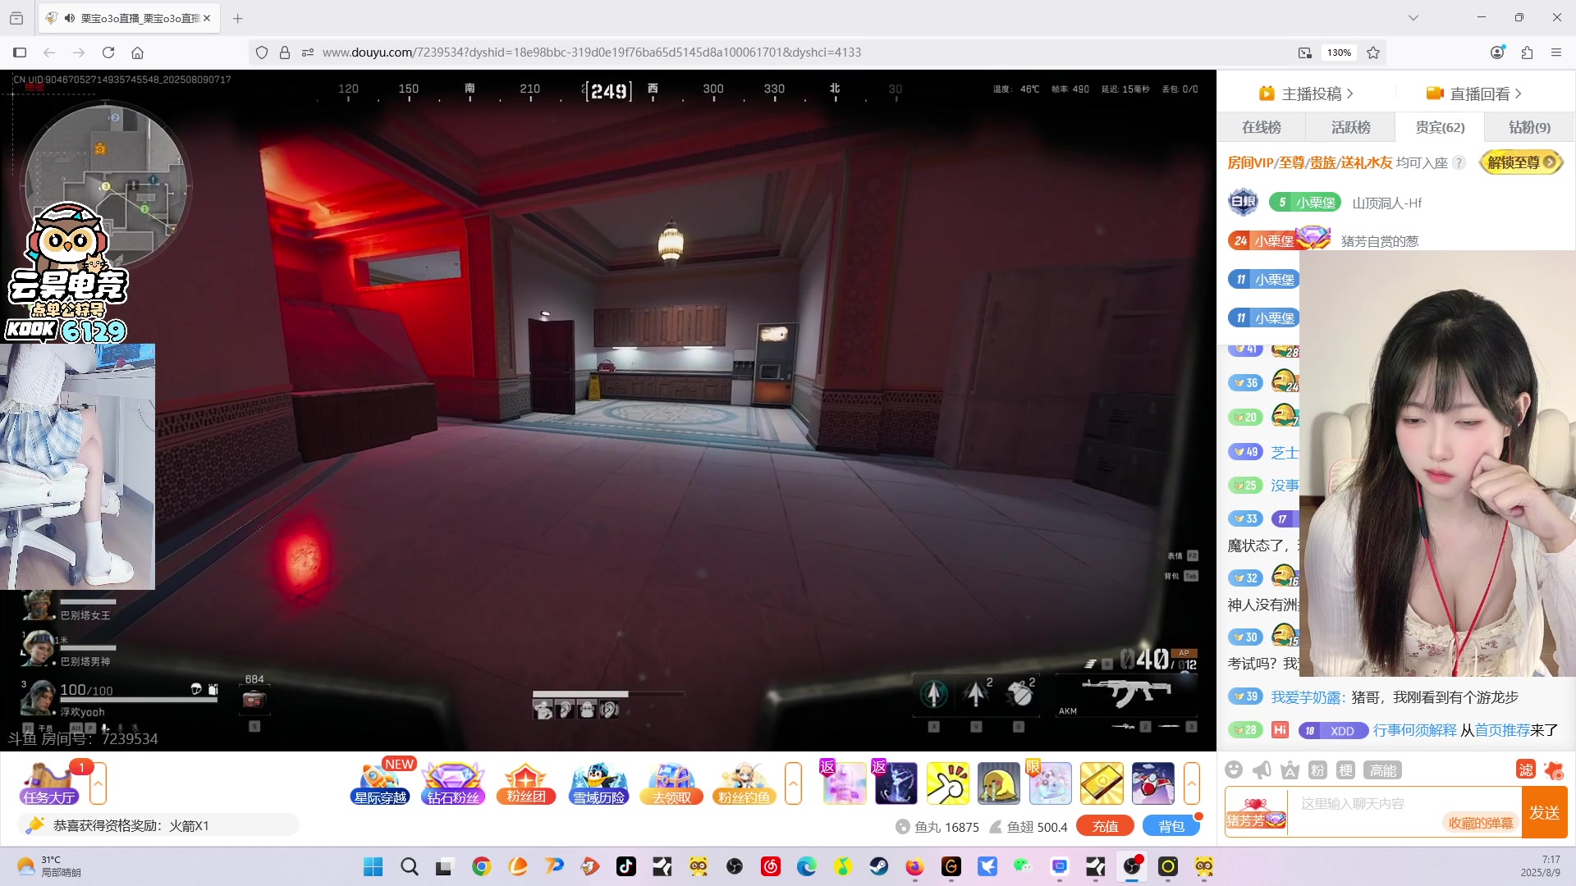
Task: Expand the activity icons panel arrow
Action: 793,783
